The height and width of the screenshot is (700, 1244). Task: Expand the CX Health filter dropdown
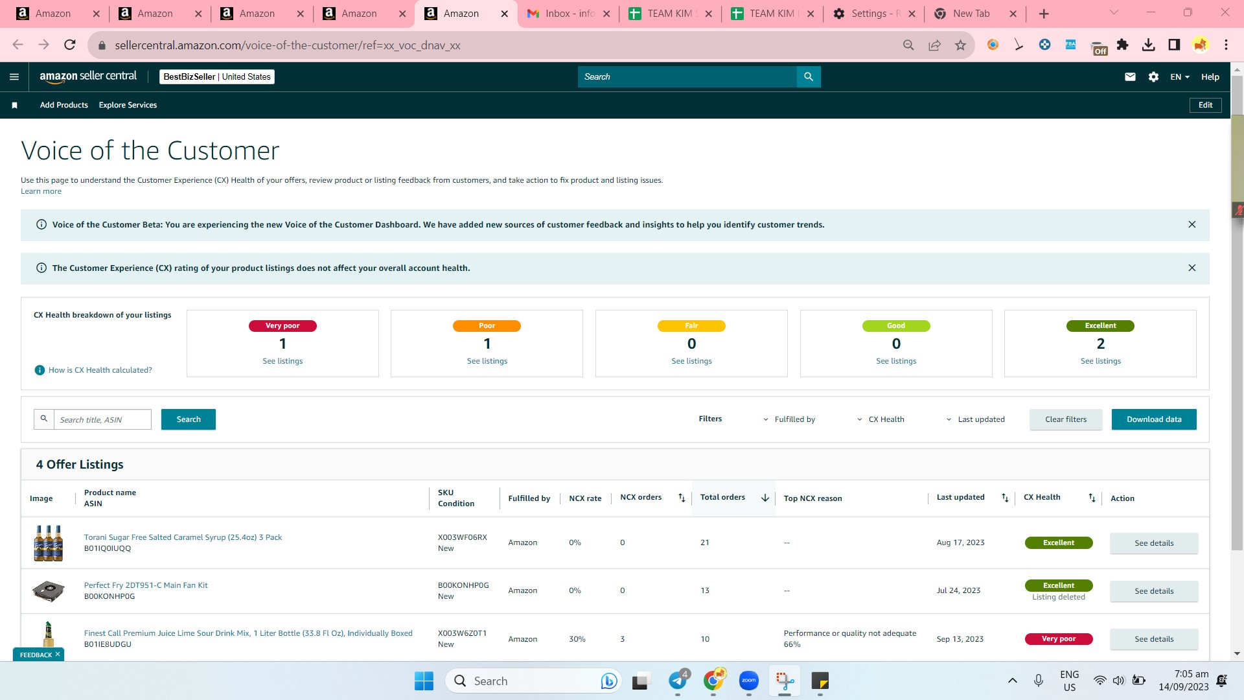point(881,419)
